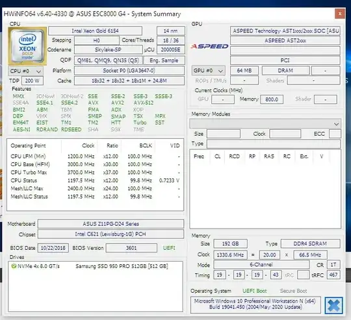
Task: Click the SSE4.2 feature label
Action: click(x=70, y=103)
